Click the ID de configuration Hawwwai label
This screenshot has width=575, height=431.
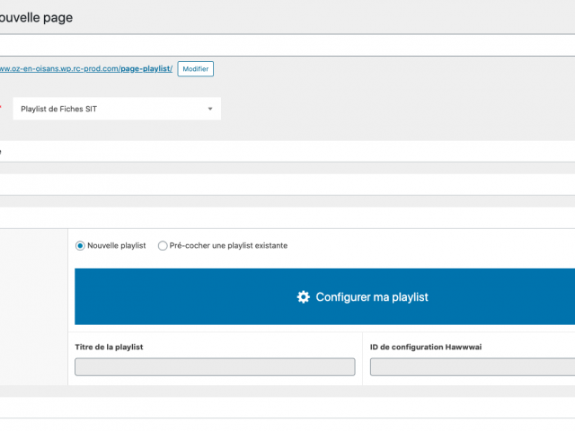[426, 347]
